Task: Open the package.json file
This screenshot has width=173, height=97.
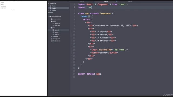Action: click(x=56, y=39)
